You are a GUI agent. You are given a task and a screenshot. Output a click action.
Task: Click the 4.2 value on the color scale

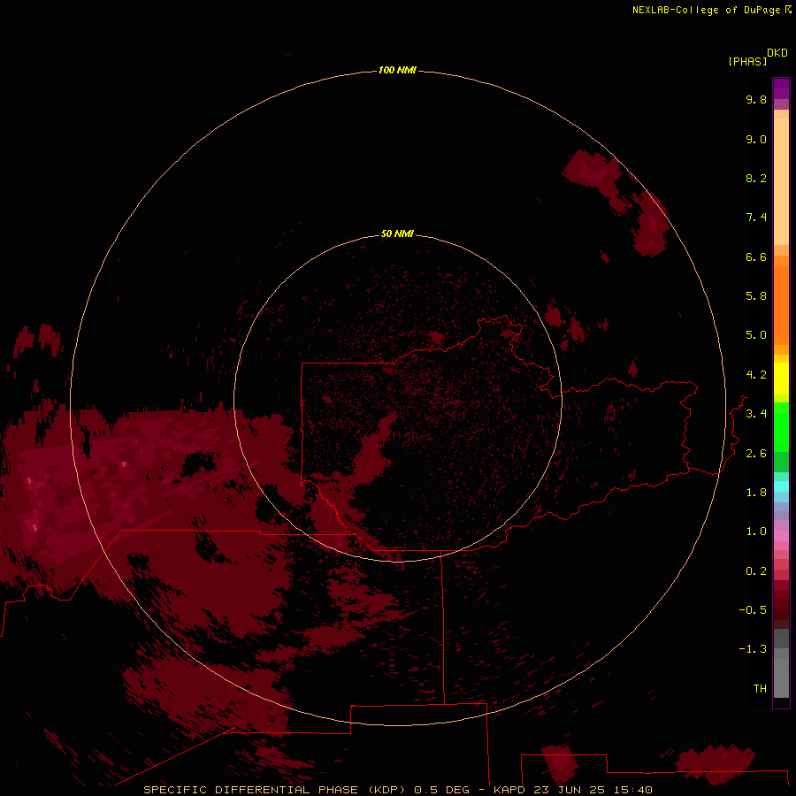pos(756,375)
